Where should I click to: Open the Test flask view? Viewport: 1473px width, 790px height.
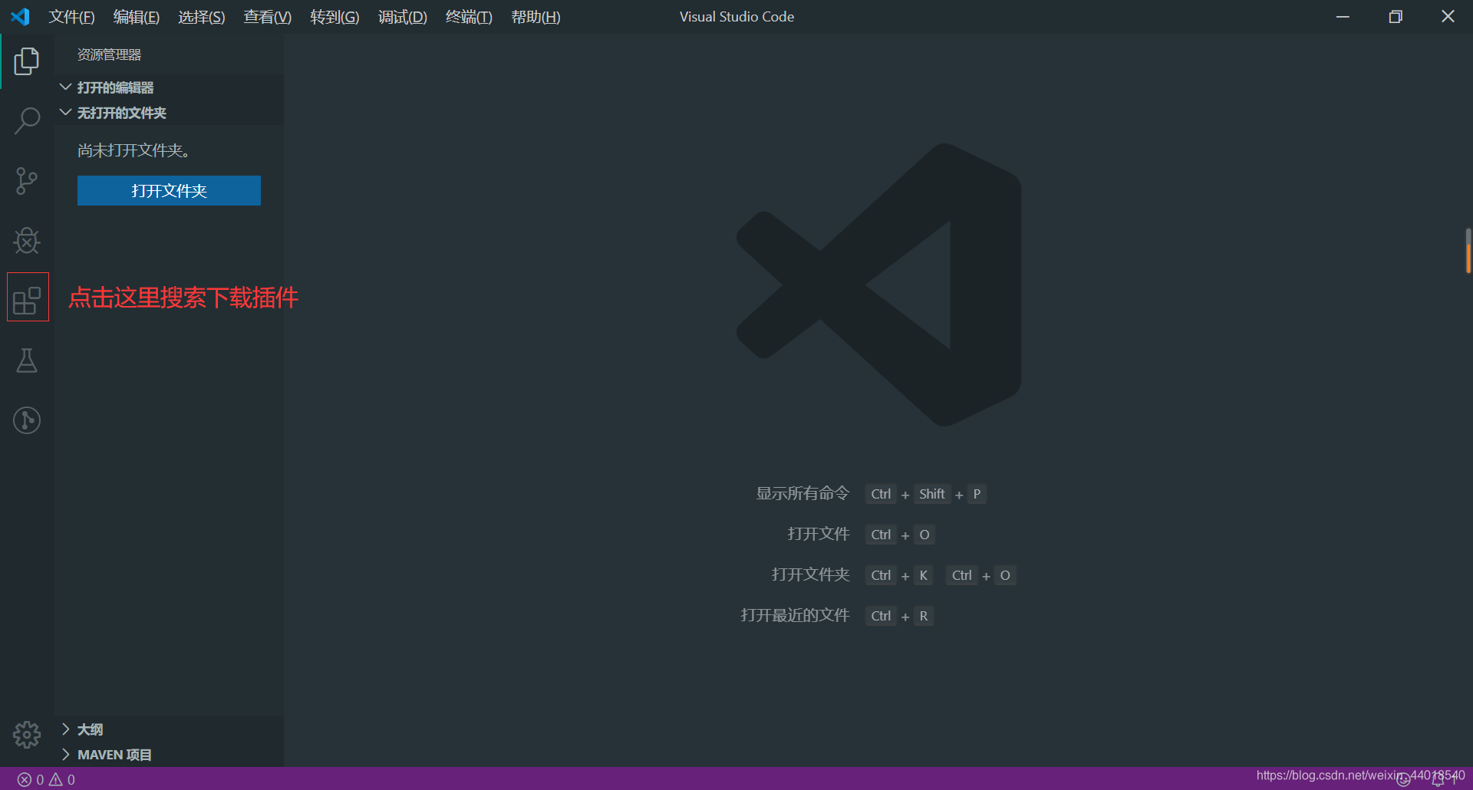pos(27,360)
